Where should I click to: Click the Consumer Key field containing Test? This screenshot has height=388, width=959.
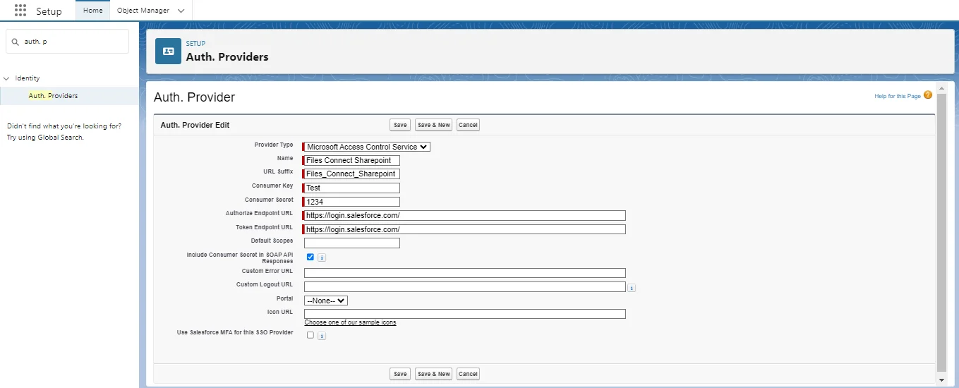(351, 188)
